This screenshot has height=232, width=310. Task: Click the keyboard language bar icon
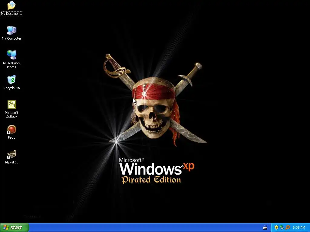(x=265, y=228)
